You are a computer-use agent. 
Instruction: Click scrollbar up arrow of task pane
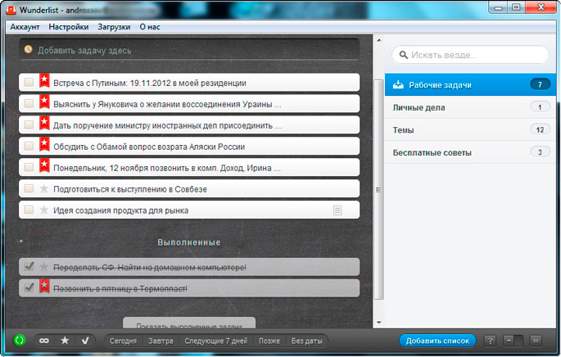[x=379, y=40]
